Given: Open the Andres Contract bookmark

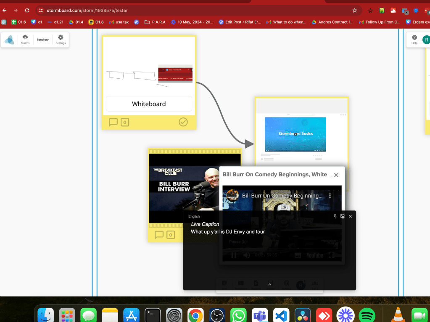Looking at the screenshot, I should click(332, 22).
